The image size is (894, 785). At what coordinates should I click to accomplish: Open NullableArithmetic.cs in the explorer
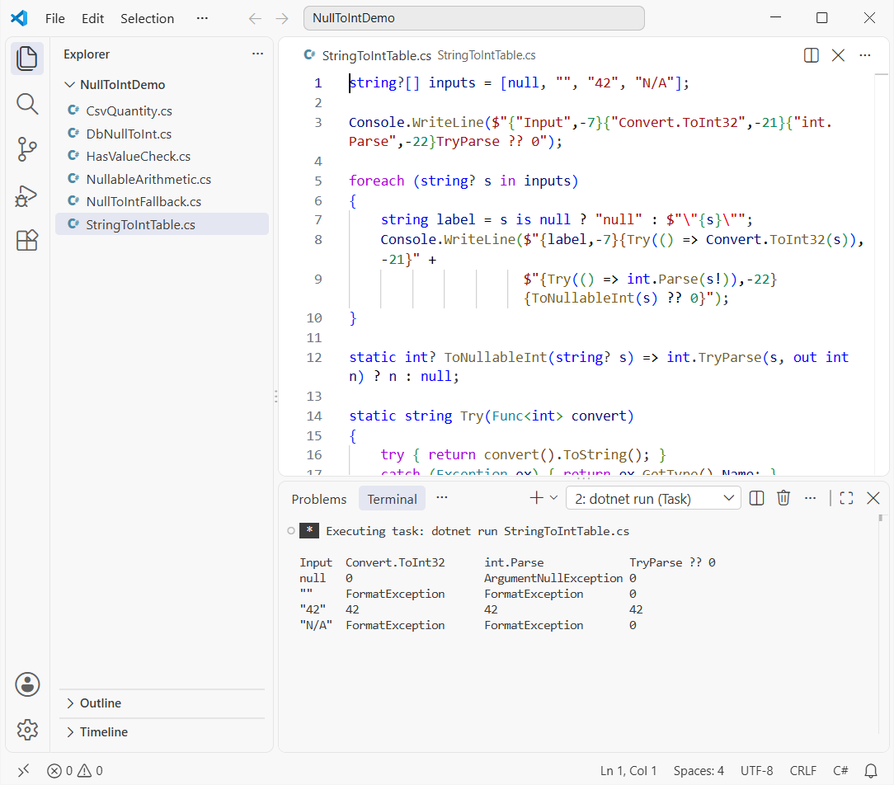click(162, 179)
